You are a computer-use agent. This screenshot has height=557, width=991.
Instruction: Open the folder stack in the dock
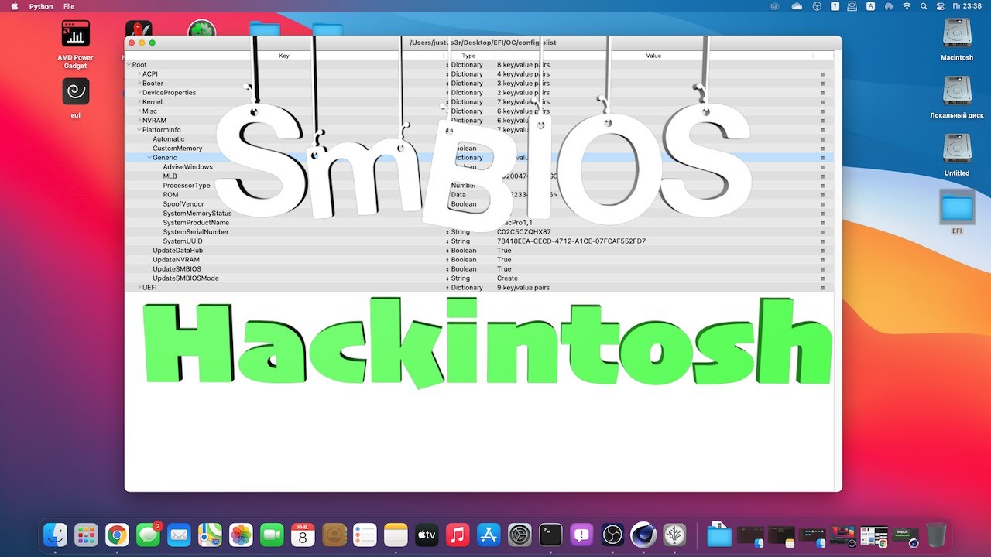pos(719,535)
